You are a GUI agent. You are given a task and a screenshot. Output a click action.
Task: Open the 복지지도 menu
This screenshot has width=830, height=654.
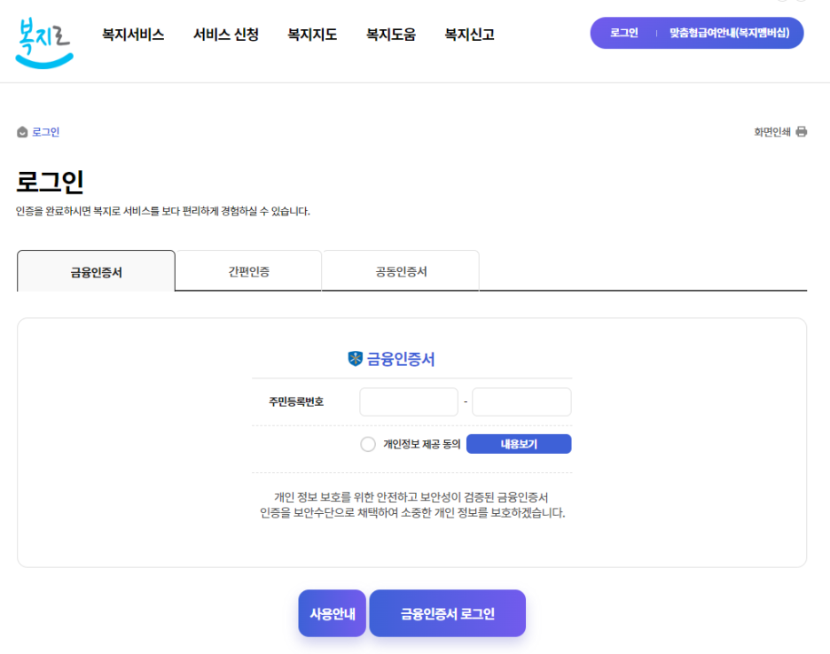point(311,35)
